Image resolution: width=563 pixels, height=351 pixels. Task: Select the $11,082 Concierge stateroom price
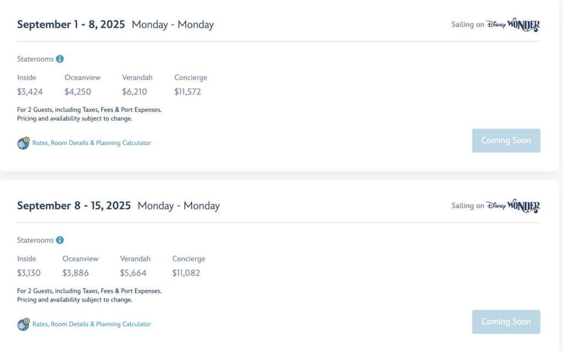[186, 273]
